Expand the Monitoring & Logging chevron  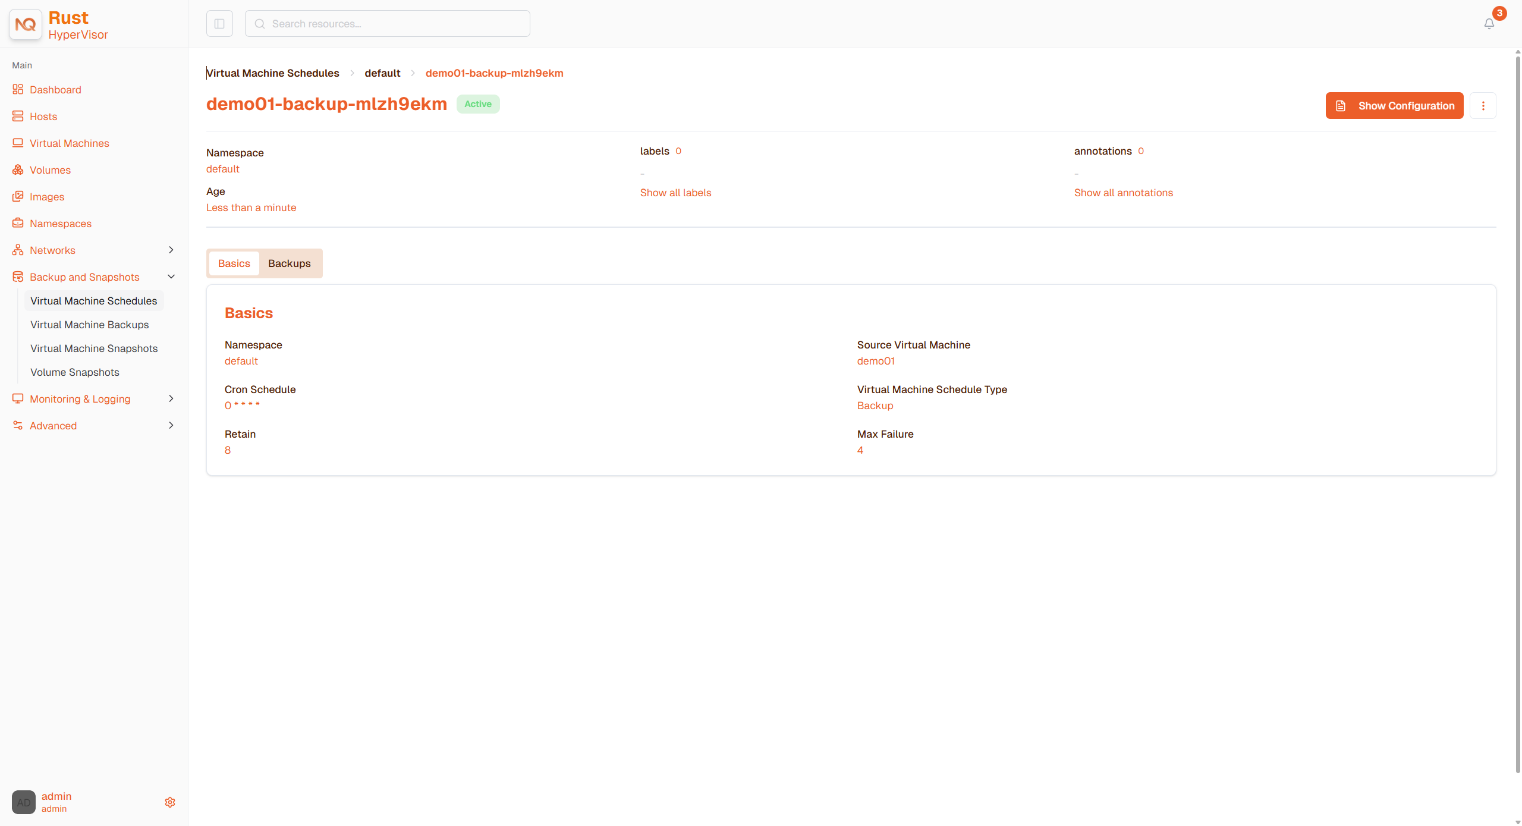tap(171, 398)
